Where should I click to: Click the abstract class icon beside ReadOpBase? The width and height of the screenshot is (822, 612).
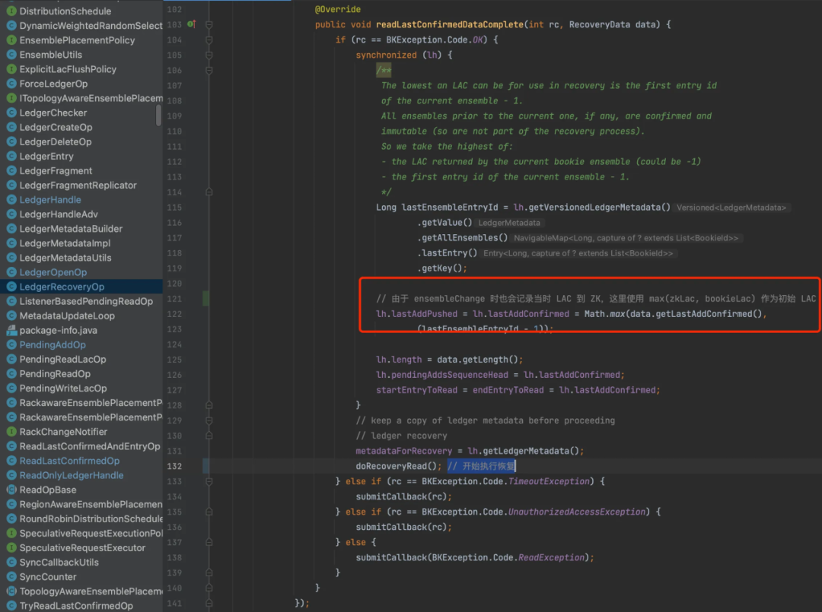pos(11,490)
